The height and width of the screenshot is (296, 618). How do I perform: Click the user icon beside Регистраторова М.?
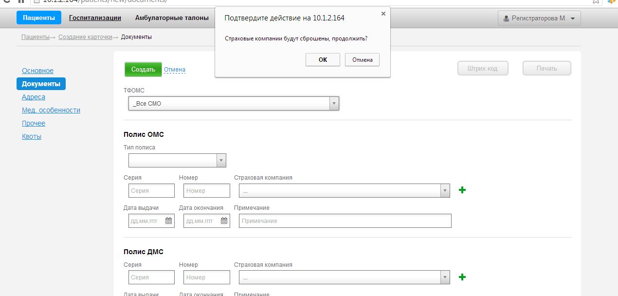pyautogui.click(x=507, y=18)
